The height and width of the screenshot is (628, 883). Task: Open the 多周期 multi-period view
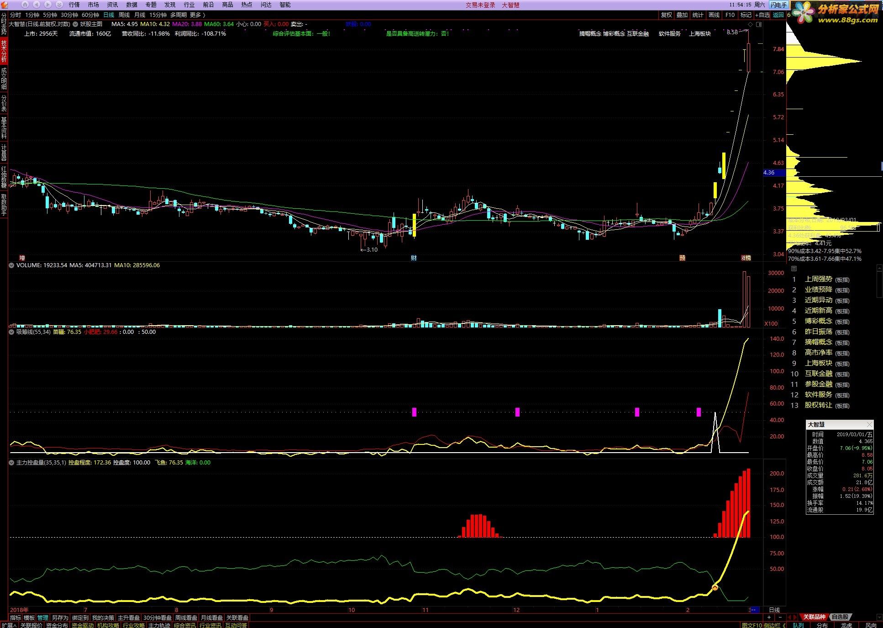(179, 15)
